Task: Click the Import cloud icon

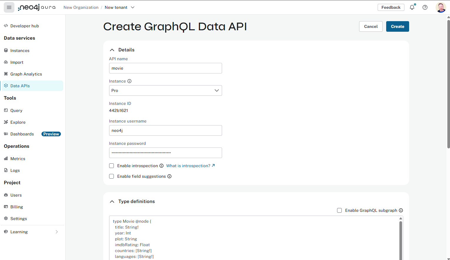Action: click(6, 62)
